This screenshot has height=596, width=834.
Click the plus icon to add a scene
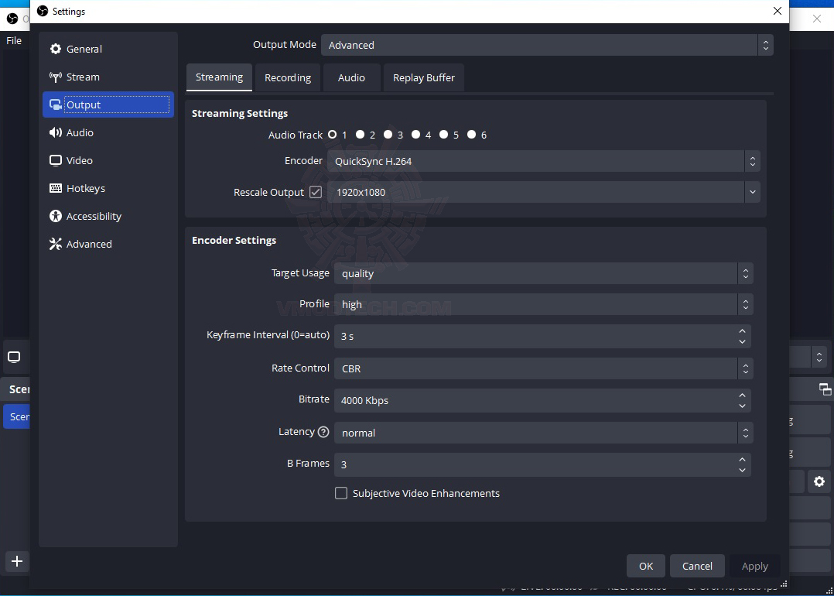[17, 561]
